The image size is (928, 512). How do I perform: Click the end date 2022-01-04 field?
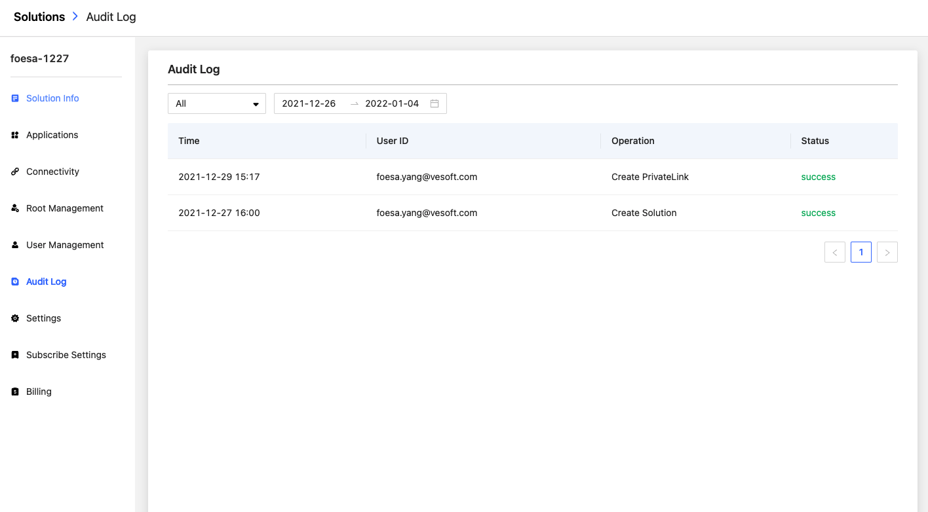(x=392, y=103)
